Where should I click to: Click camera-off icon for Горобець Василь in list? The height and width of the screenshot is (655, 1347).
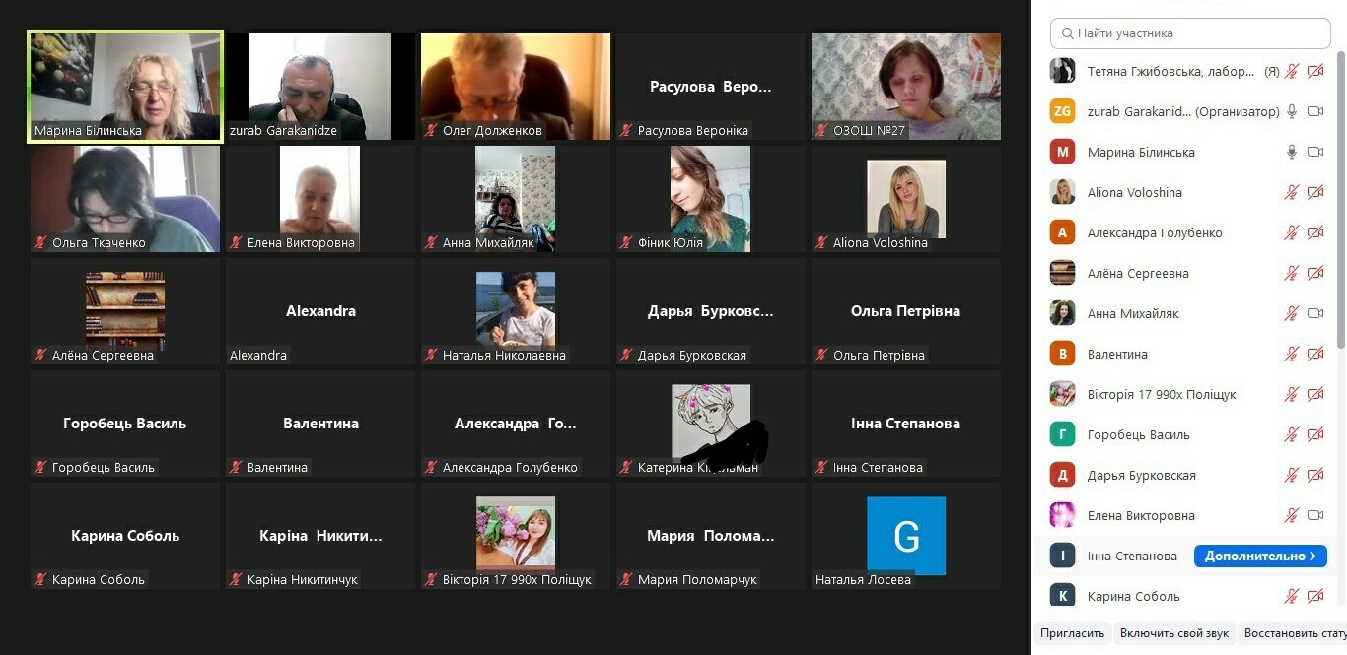pos(1315,434)
